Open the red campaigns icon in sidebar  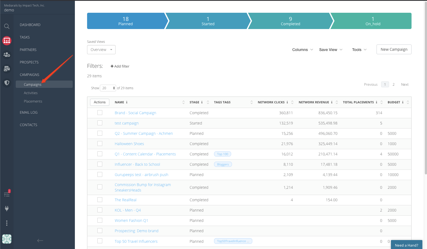tap(7, 41)
